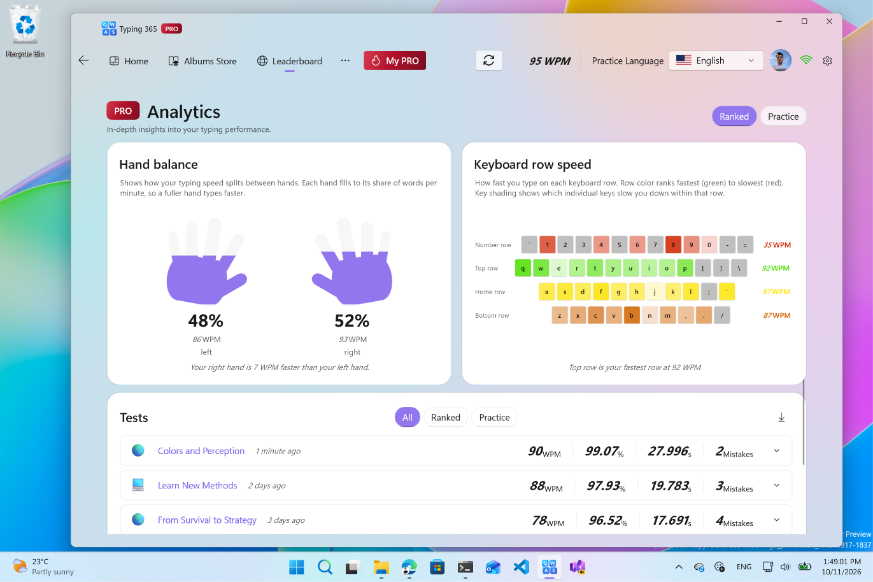Open the From Survival to Strategy link
The height and width of the screenshot is (582, 873).
[207, 520]
